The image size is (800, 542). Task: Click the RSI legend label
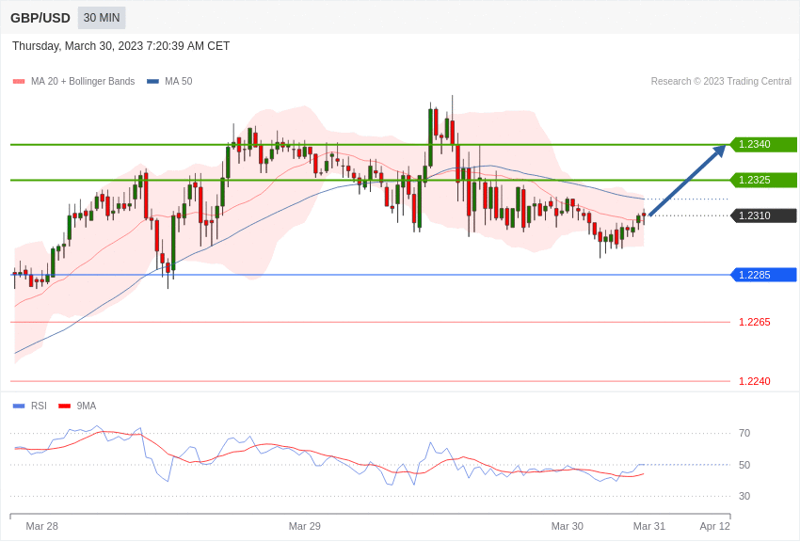point(39,406)
